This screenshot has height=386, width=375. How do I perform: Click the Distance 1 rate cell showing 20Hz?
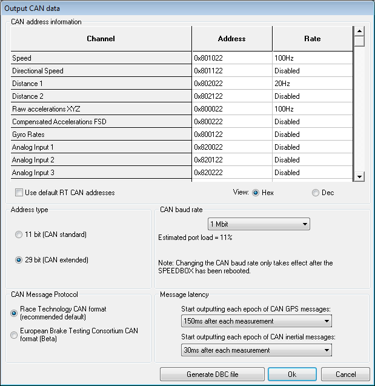312,84
